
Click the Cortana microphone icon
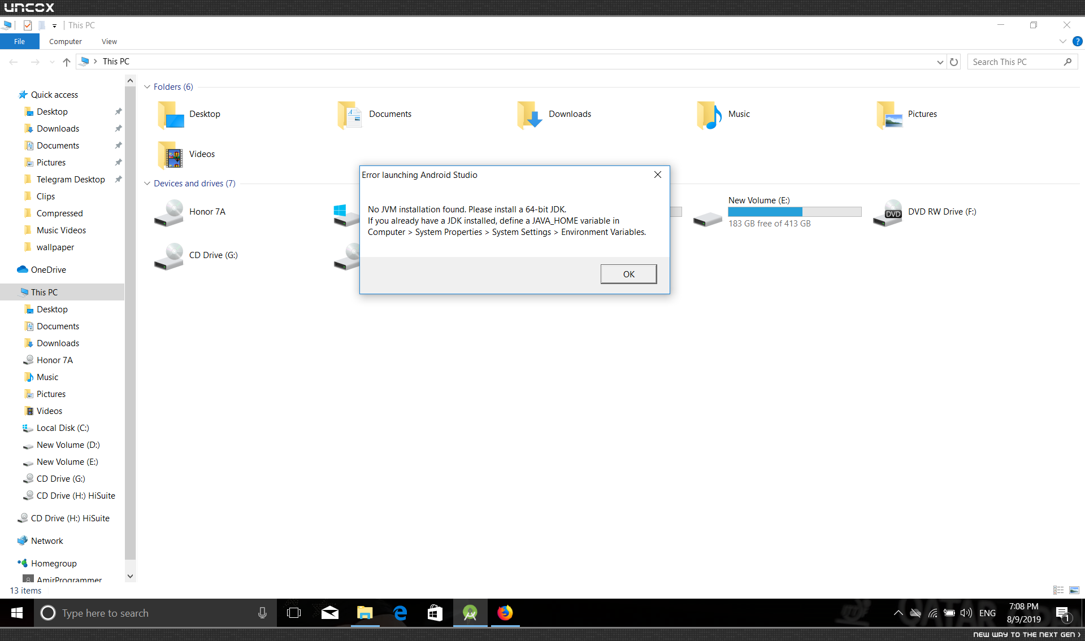point(262,613)
